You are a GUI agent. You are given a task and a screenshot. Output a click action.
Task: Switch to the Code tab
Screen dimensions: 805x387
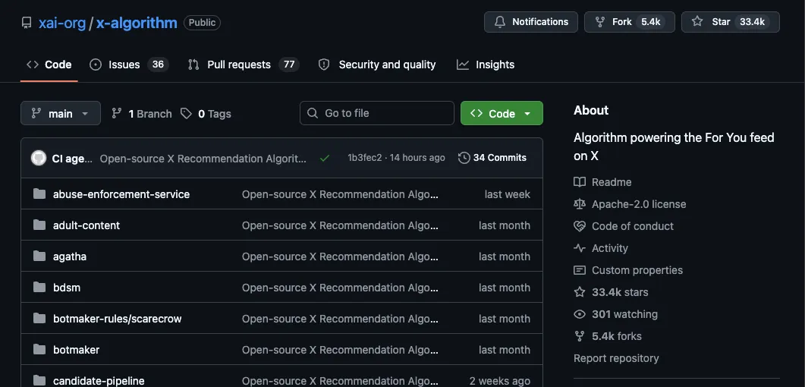click(x=49, y=64)
